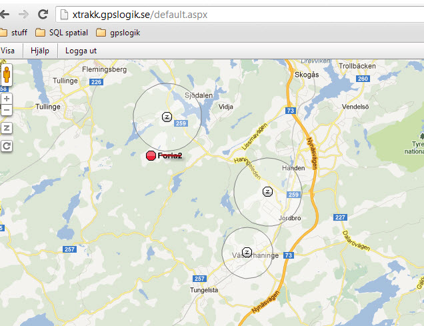424x326 pixels.
Task: Zoom out with the minus button
Action: pos(7,110)
